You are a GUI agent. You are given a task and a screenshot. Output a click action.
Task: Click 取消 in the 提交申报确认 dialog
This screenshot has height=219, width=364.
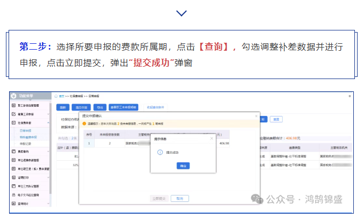click(180, 198)
